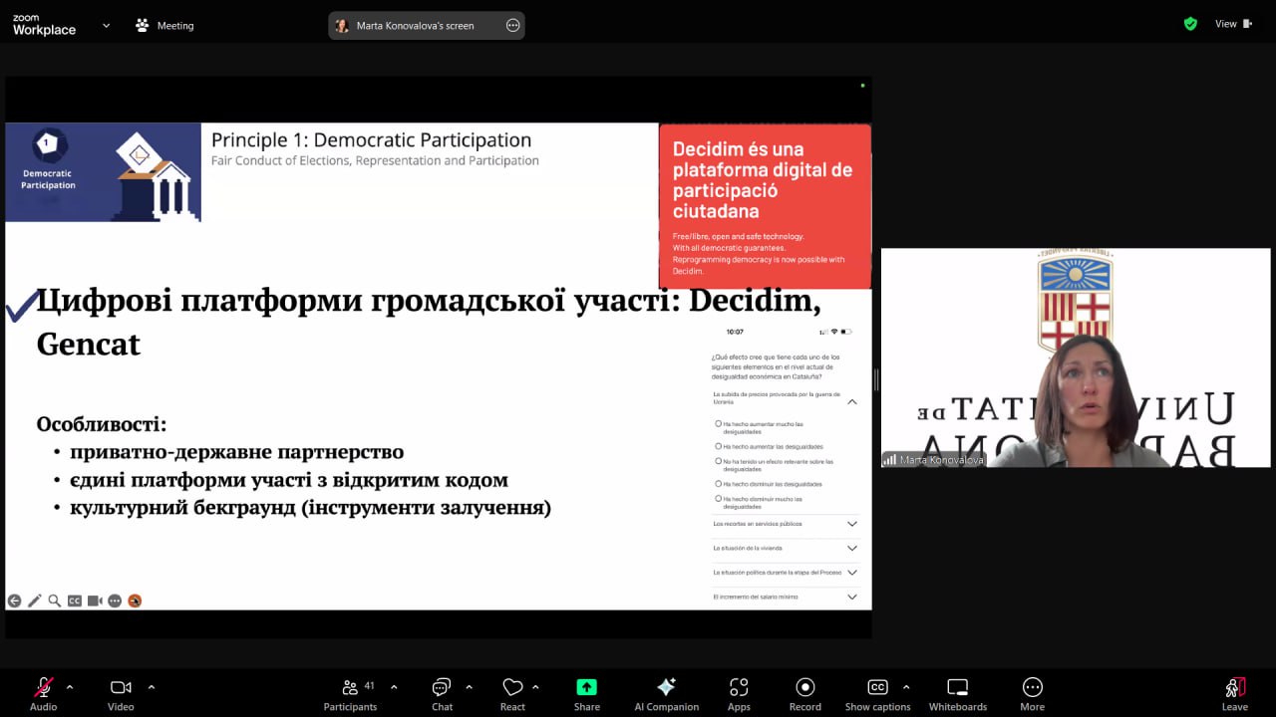
Task: Open the View layout menu
Action: [x=1234, y=24]
